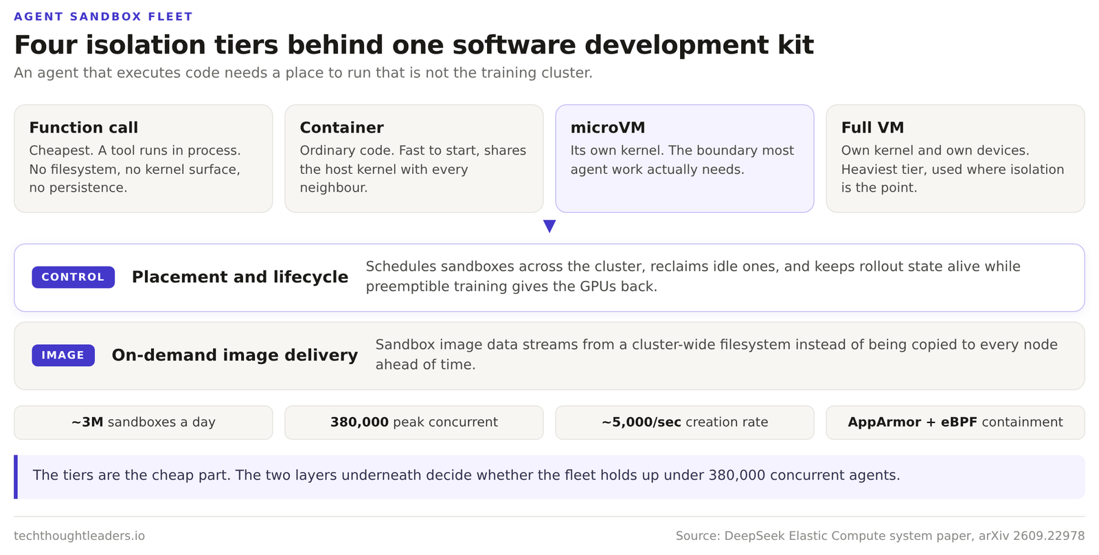Click the AGENT SANDBOX FLEET header label

pyautogui.click(x=103, y=16)
